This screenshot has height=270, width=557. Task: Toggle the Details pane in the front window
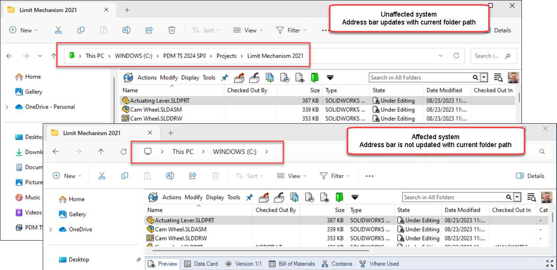click(530, 176)
